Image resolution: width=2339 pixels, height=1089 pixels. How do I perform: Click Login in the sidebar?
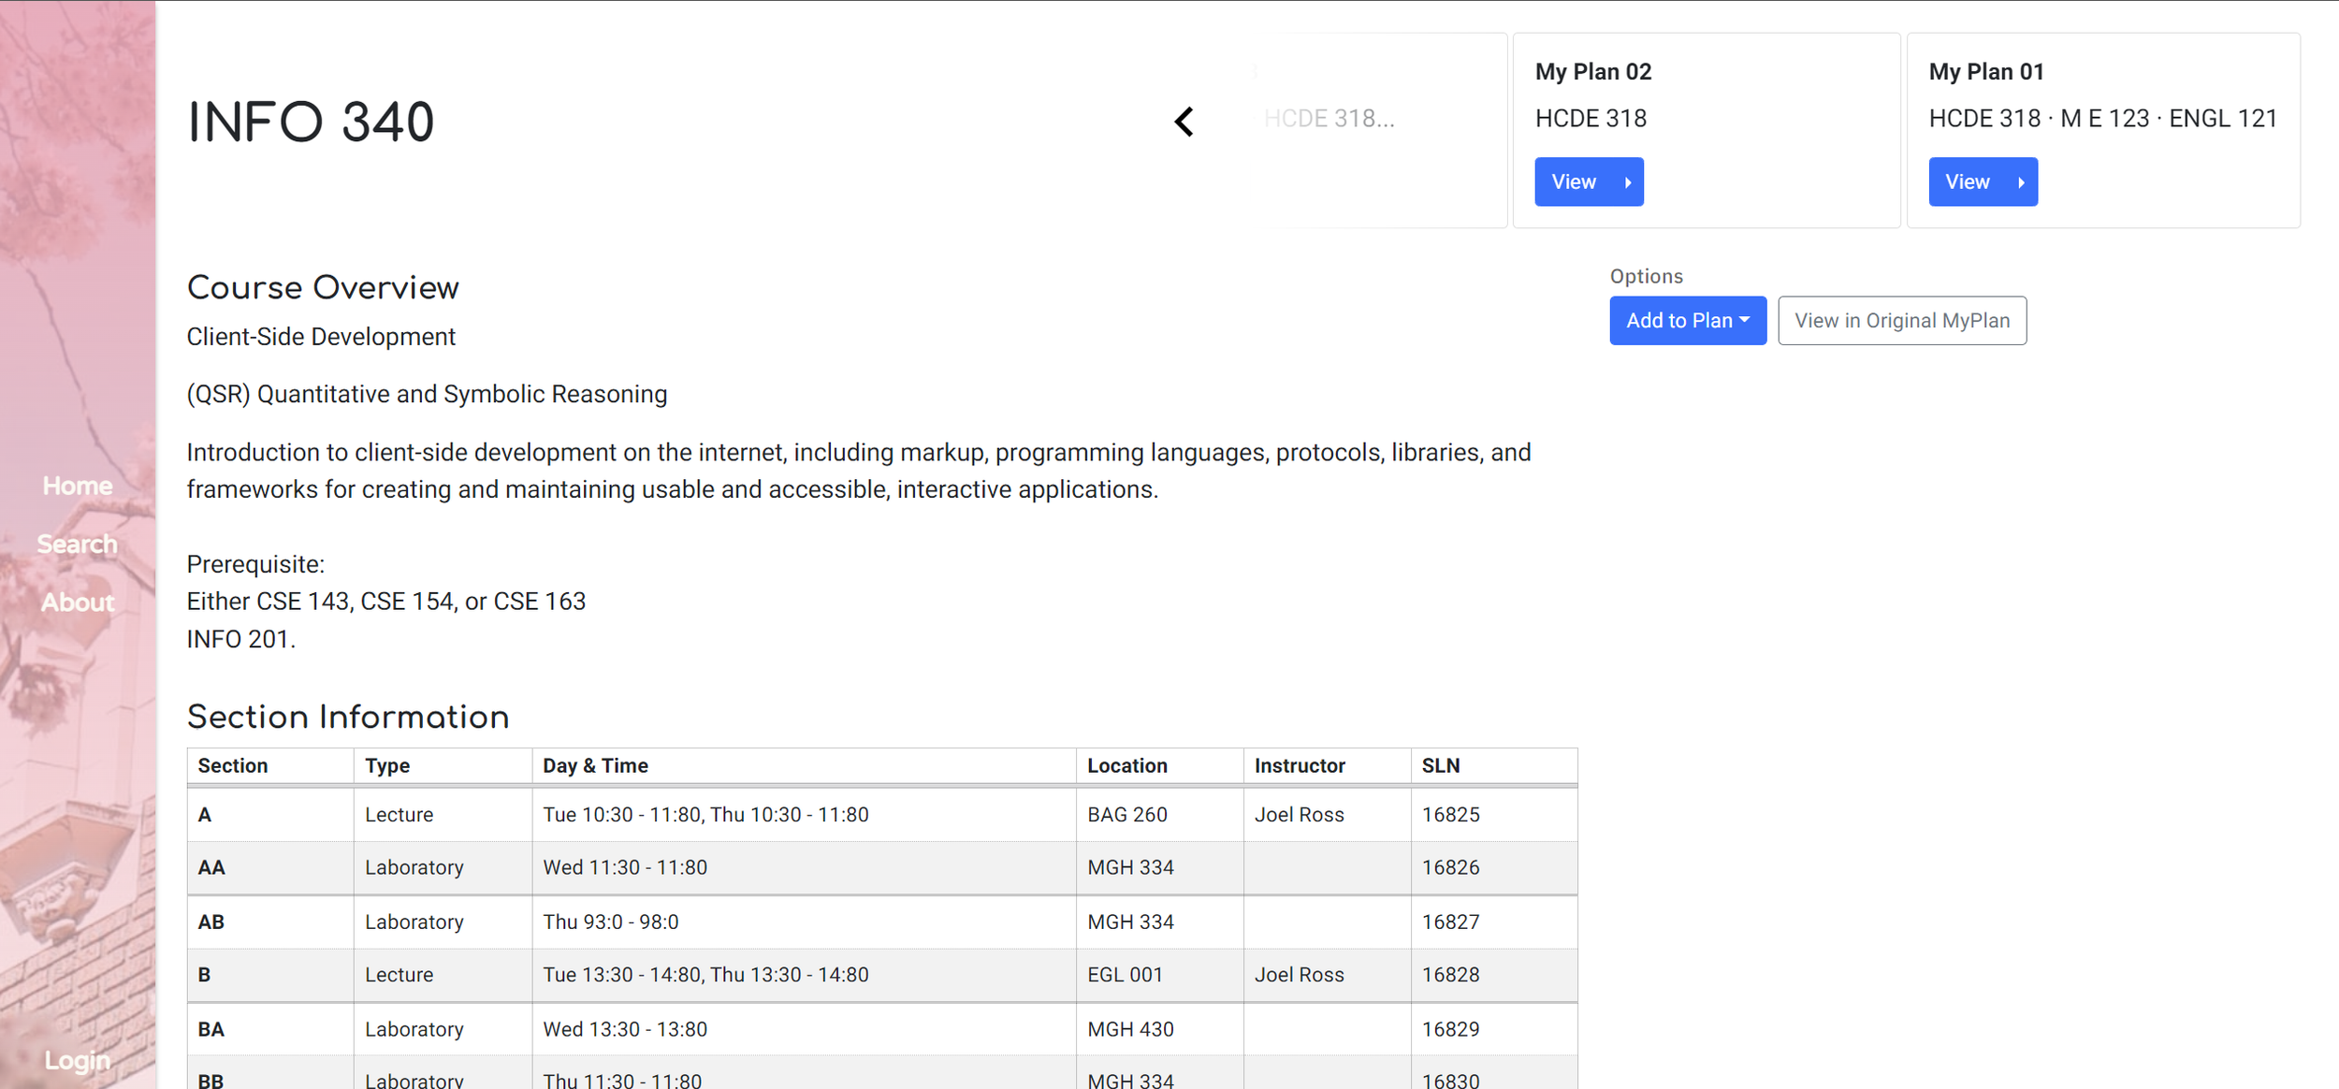point(78,1060)
